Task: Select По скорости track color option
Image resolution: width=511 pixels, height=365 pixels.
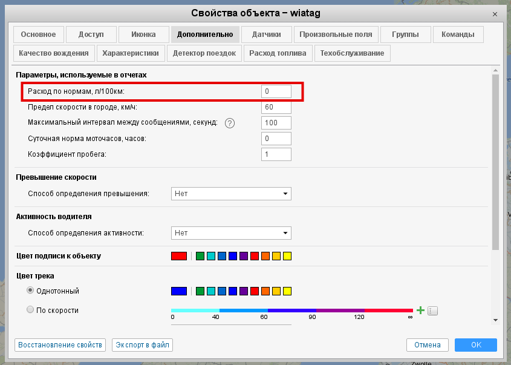Action: (30, 311)
